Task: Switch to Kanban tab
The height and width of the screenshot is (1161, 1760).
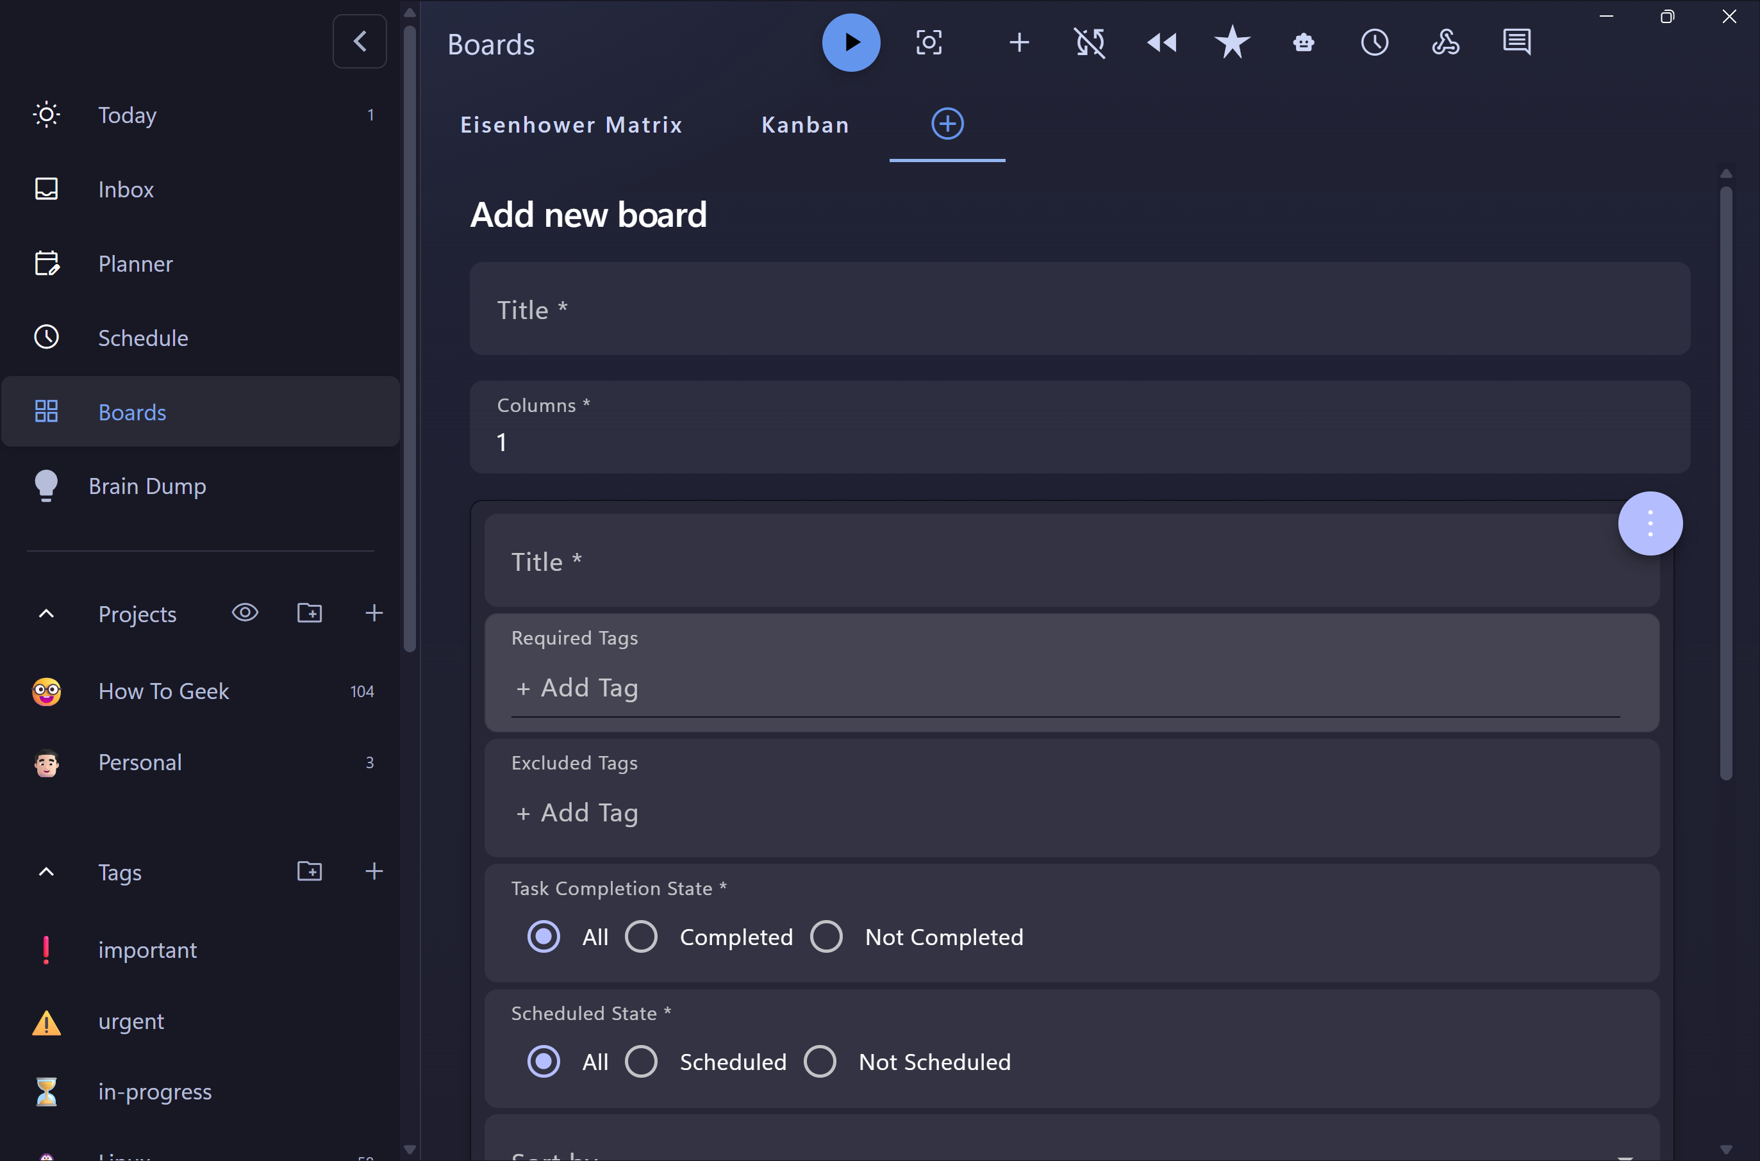Action: (x=805, y=124)
